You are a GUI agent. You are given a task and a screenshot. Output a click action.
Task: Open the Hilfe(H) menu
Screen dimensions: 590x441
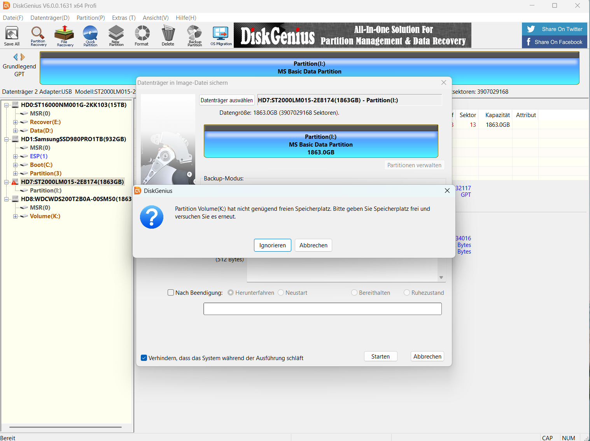click(186, 17)
